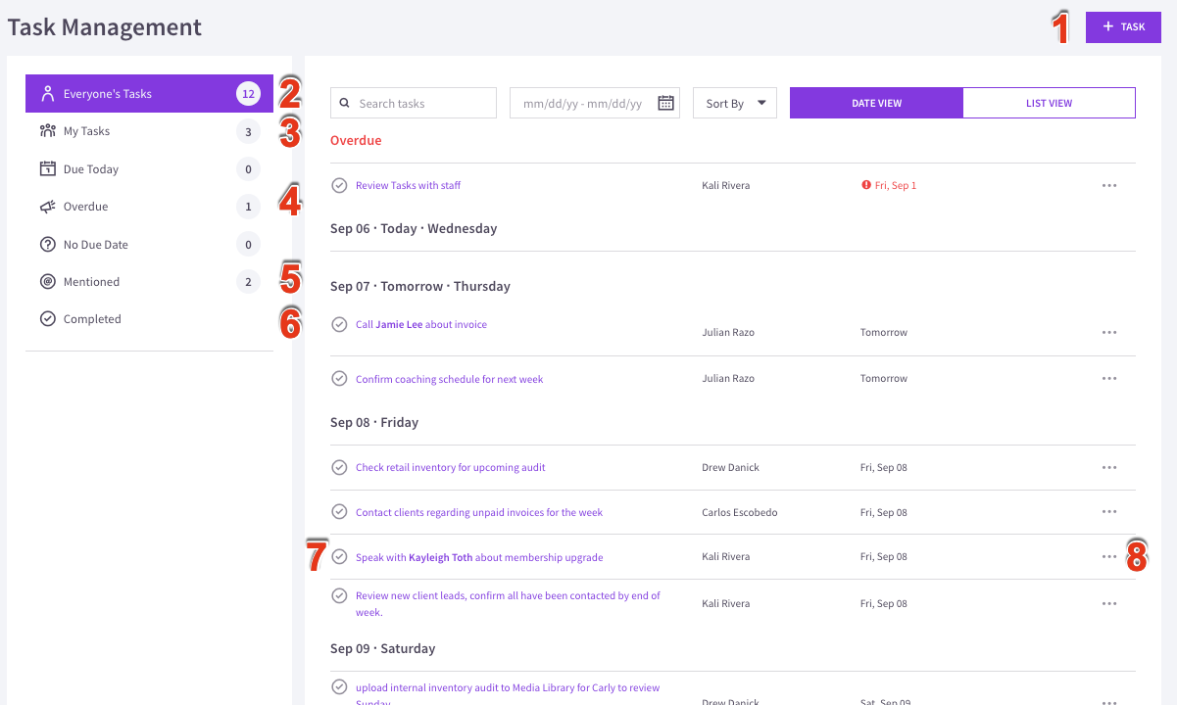Open Call Jamie Lee about invoice task
This screenshot has height=705, width=1177.
pos(421,324)
